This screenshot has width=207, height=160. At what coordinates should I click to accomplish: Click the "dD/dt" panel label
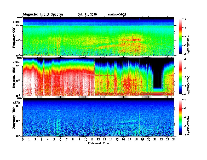click(17, 62)
